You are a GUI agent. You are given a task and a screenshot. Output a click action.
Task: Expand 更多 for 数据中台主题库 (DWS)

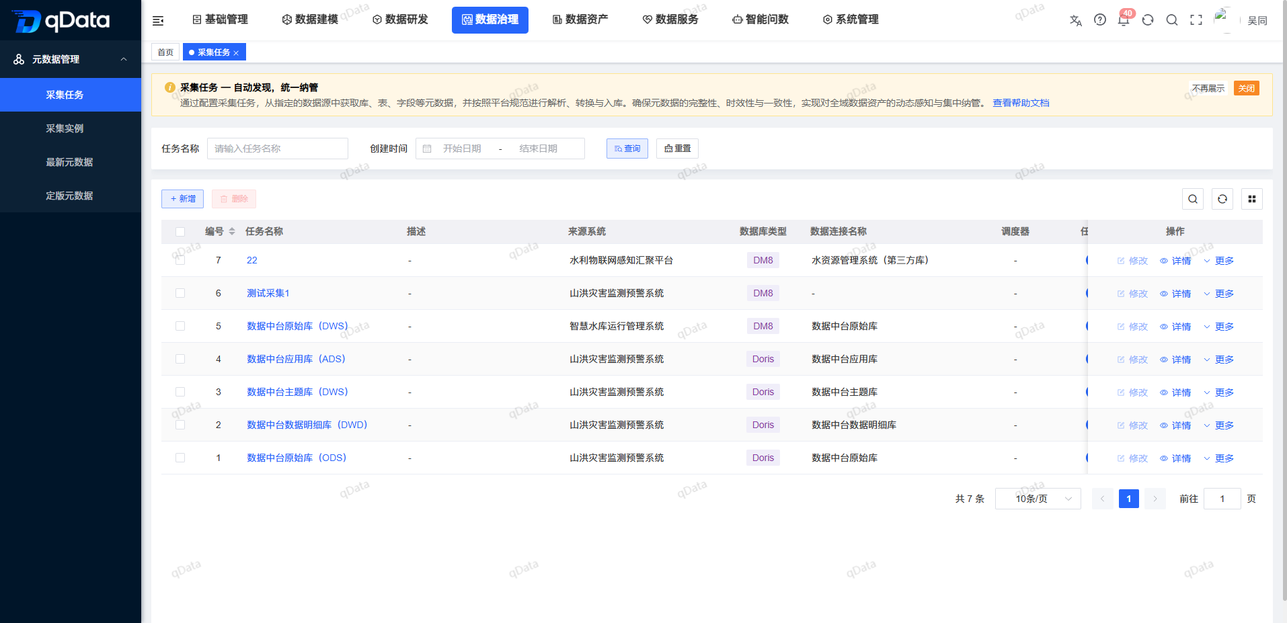[x=1218, y=392]
